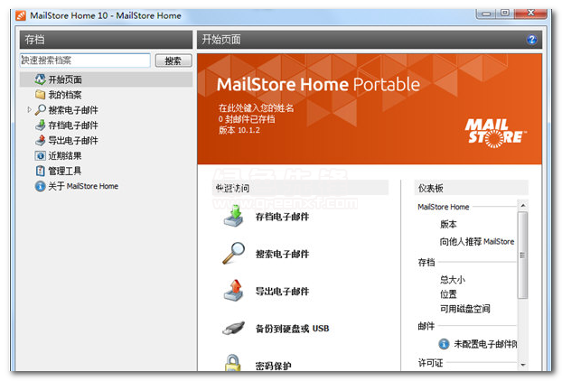Image resolution: width=562 pixels, height=381 pixels.
Task: Focus the 快速搜索档案 search field
Action: click(x=85, y=60)
